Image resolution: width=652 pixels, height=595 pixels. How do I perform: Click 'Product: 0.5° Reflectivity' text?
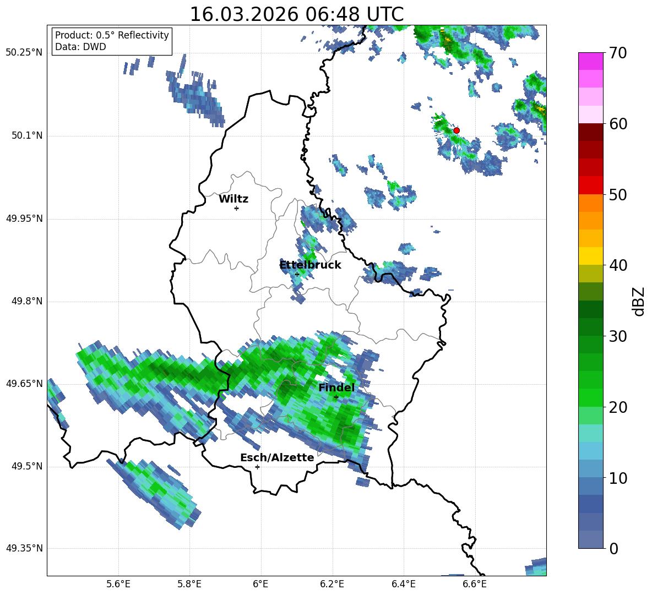(112, 35)
